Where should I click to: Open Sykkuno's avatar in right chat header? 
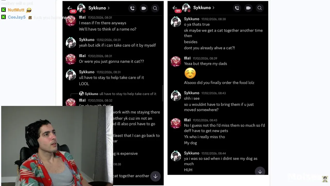186,8
